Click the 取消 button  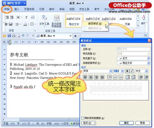point(143,123)
